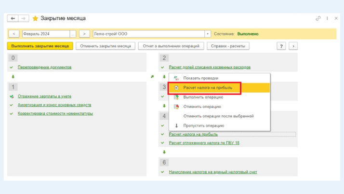Select Расчет налога на прибыль menu item

pos(208,88)
